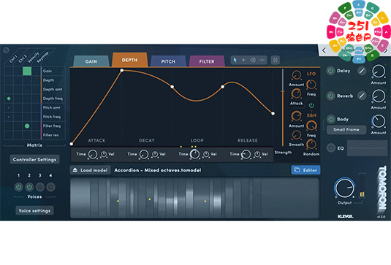
Task: Click the envelope peak point after attack
Action: (x=122, y=71)
